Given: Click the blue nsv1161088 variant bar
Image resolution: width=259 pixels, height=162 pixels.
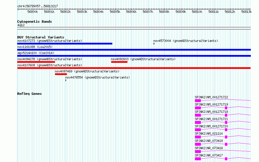Looking at the screenshot, I should pyautogui.click(x=134, y=50).
